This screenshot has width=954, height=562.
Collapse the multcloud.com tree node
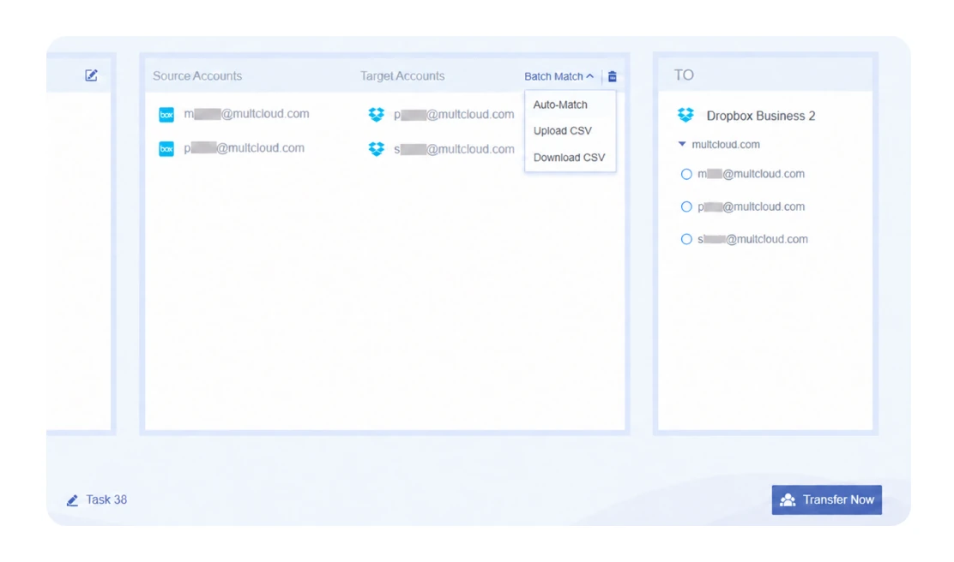682,145
